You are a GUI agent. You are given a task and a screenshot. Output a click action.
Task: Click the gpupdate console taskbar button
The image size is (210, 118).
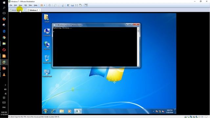click(78, 111)
